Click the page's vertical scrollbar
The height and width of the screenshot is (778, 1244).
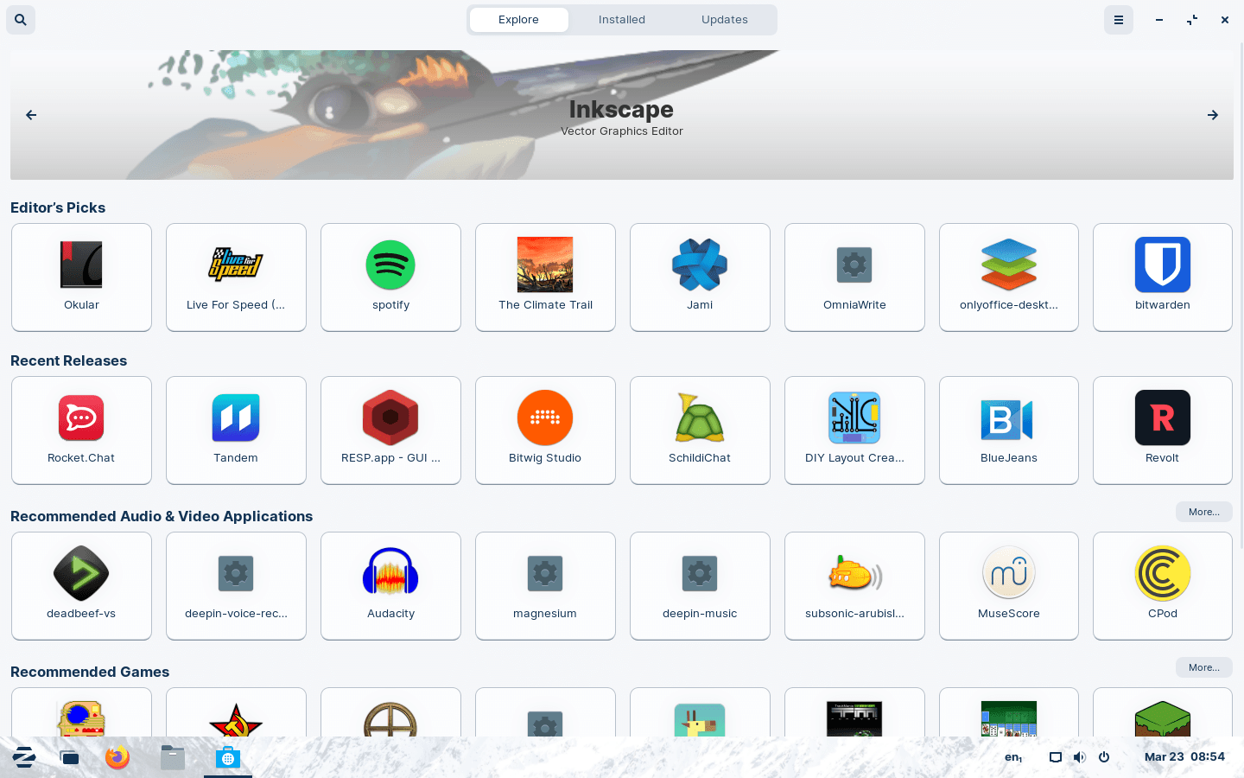point(1241,294)
